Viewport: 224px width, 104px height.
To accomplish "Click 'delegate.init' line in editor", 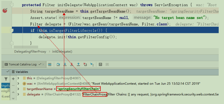I will pyautogui.click(x=78, y=37).
